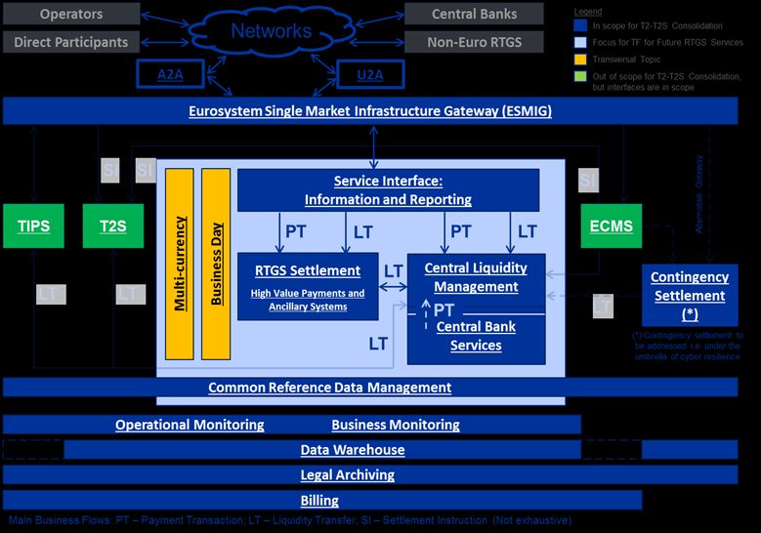
Task: Click 'In scope for T2-T2S Consolidation' text
Action: pos(657,25)
